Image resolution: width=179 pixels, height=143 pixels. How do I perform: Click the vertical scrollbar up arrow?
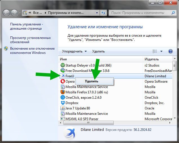pos(175,59)
